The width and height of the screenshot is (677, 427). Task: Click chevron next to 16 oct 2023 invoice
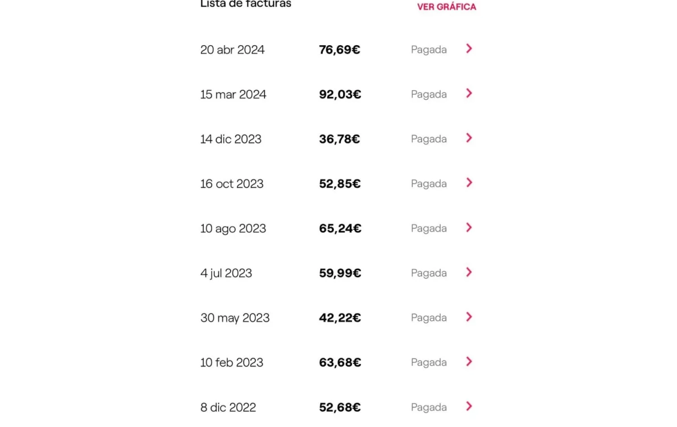[469, 183]
